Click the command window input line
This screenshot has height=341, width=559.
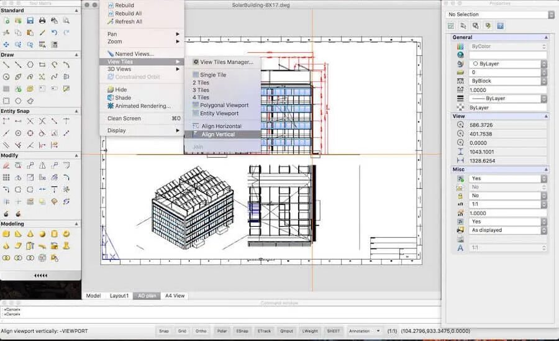221,321
